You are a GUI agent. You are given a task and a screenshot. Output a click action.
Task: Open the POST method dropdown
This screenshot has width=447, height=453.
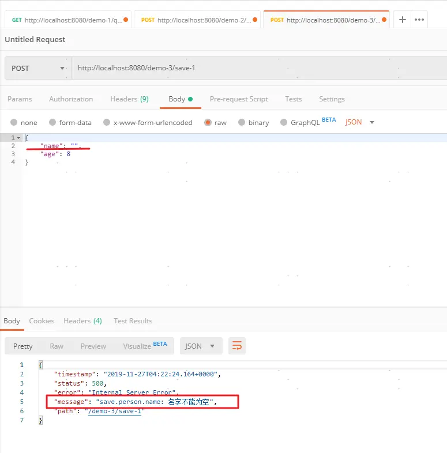[38, 68]
